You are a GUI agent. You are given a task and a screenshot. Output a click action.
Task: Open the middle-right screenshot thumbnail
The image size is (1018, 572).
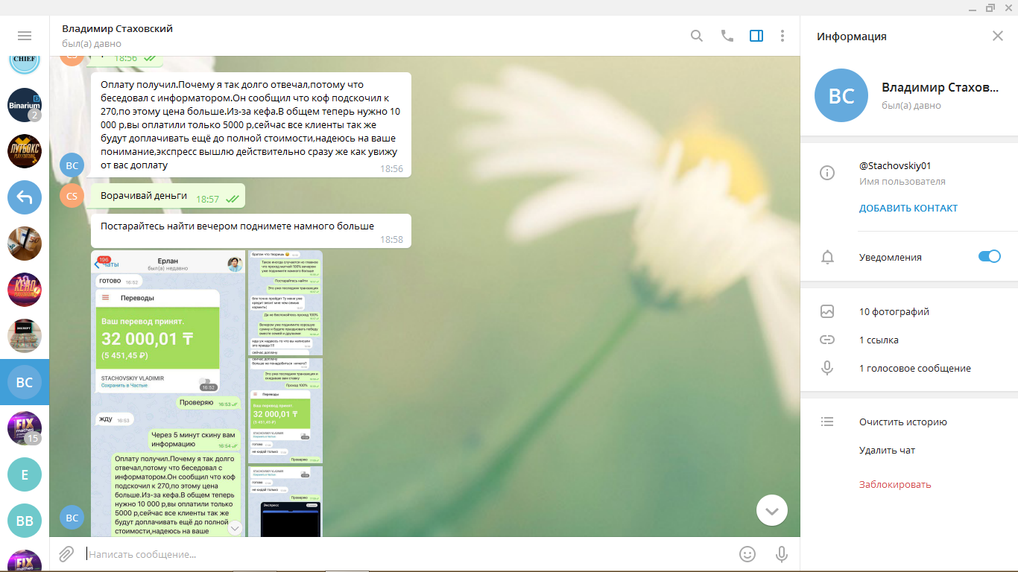pyautogui.click(x=285, y=410)
